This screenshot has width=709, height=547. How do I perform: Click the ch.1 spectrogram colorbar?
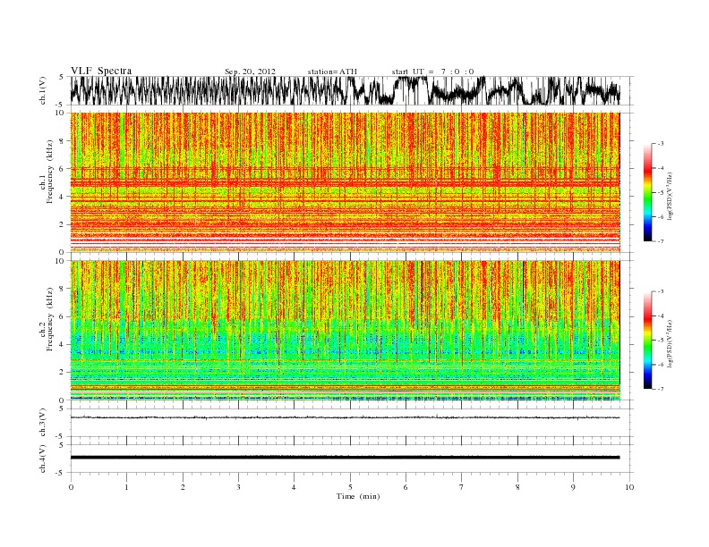click(x=647, y=192)
